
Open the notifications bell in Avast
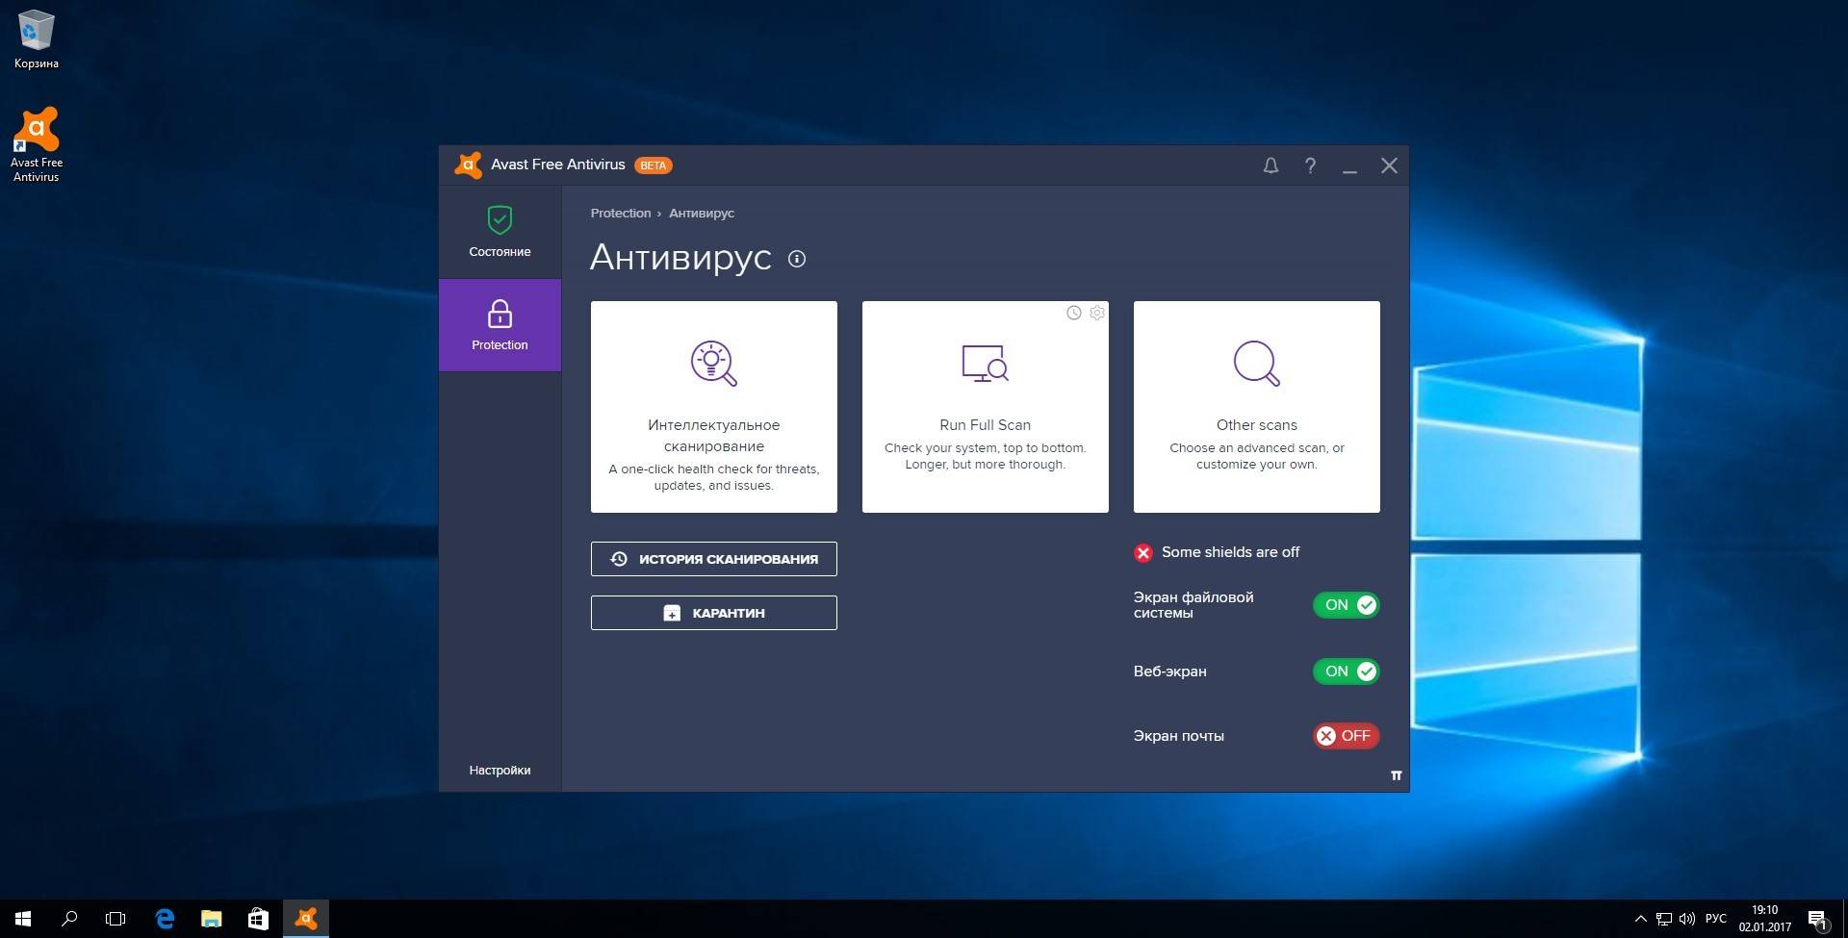pyautogui.click(x=1270, y=165)
